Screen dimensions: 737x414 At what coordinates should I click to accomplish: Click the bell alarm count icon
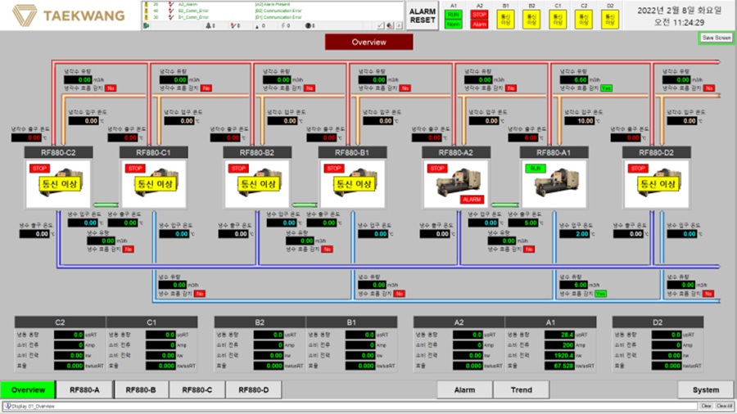point(209,26)
